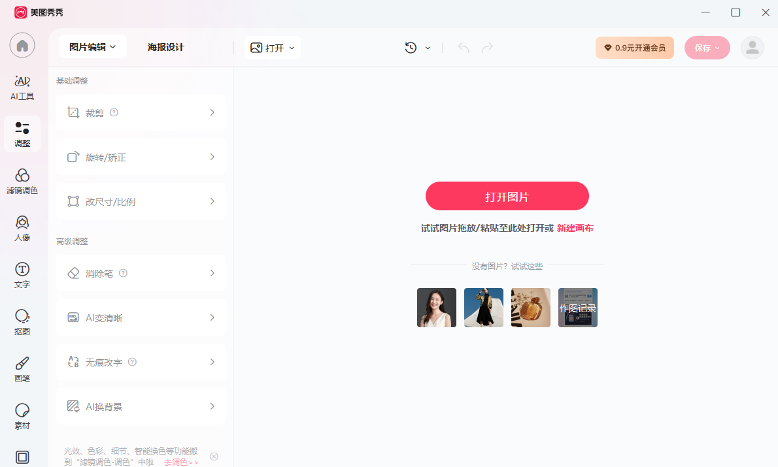Open the 人像 portrait tools
Viewport: 778px width, 467px height.
tap(22, 228)
